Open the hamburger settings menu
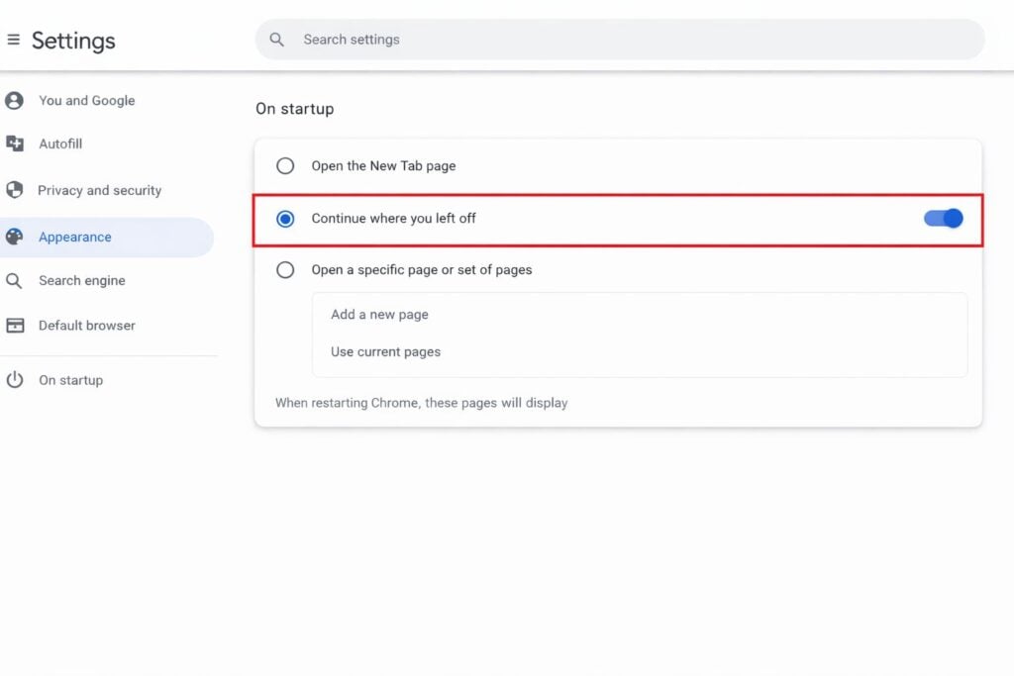Image resolution: width=1014 pixels, height=676 pixels. tap(13, 40)
